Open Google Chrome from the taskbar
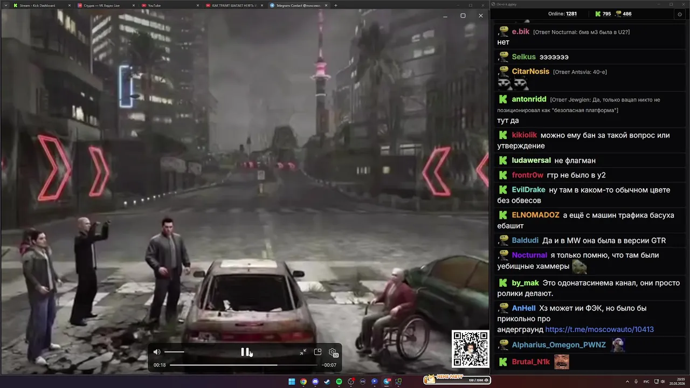This screenshot has width=690, height=388. click(303, 382)
